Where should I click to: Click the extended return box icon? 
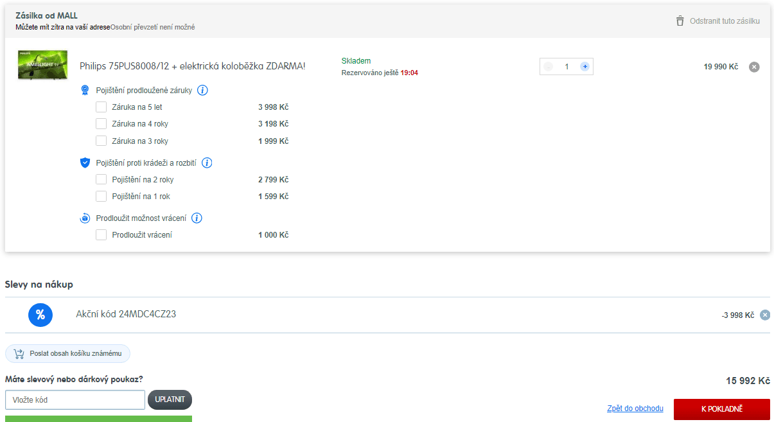(85, 218)
